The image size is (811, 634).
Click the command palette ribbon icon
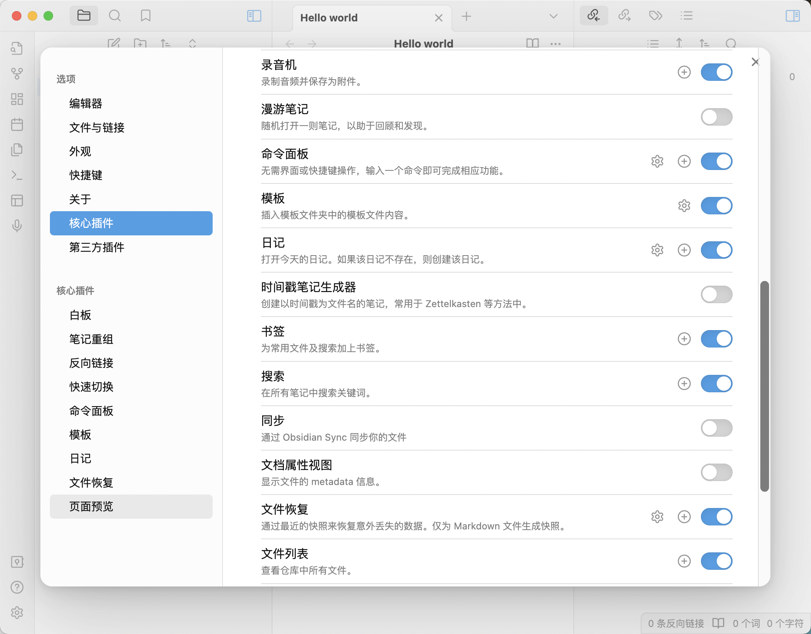pyautogui.click(x=17, y=175)
